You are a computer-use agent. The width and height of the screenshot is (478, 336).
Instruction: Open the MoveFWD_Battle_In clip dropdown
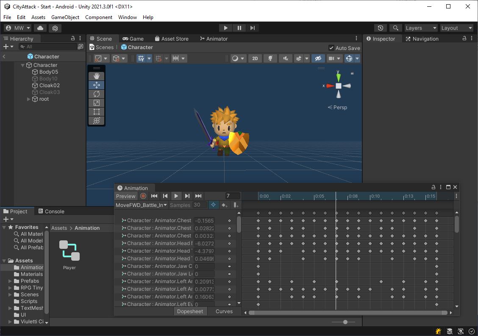pos(141,205)
